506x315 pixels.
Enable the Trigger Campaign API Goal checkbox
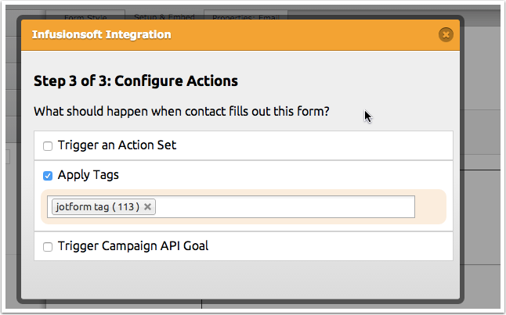[48, 247]
